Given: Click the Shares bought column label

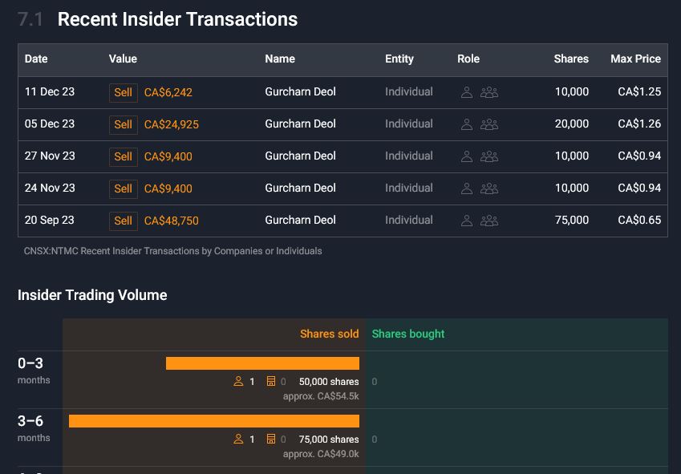Looking at the screenshot, I should click(x=407, y=334).
